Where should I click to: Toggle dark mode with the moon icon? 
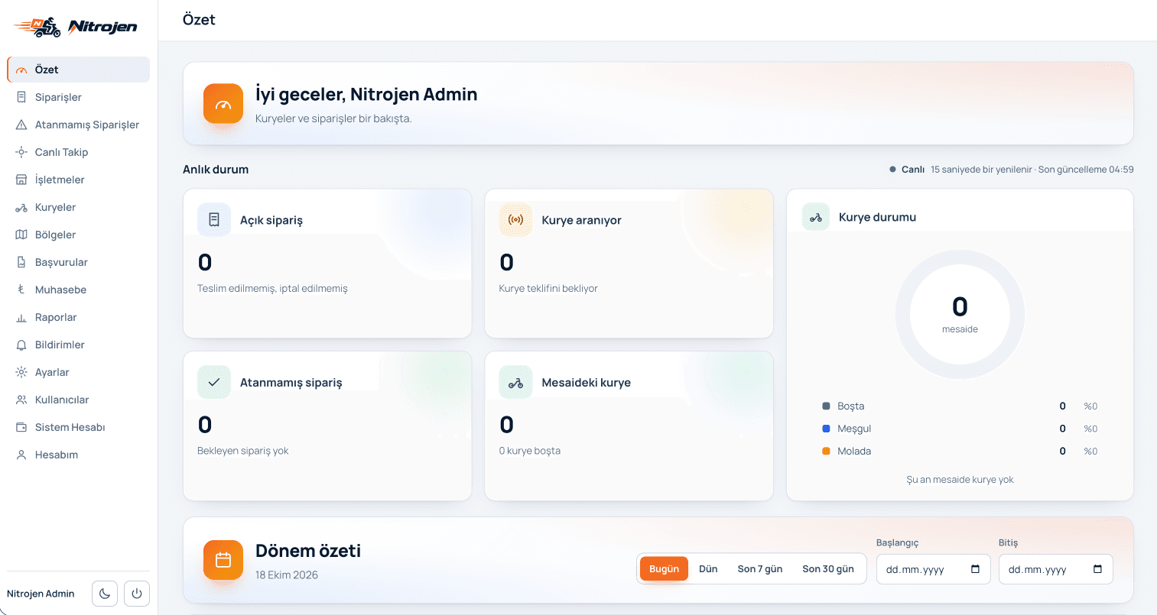pyautogui.click(x=105, y=594)
